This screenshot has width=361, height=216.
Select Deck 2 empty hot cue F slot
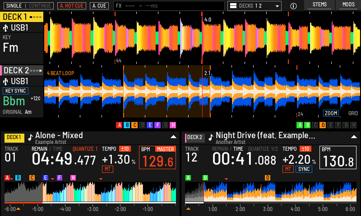click(x=338, y=125)
